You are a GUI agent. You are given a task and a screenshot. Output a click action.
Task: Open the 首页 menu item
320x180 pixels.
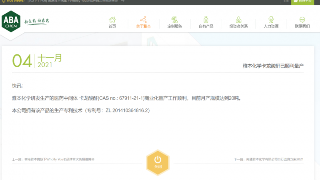coord(112,26)
